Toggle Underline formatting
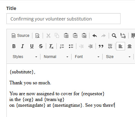 coord(32,46)
